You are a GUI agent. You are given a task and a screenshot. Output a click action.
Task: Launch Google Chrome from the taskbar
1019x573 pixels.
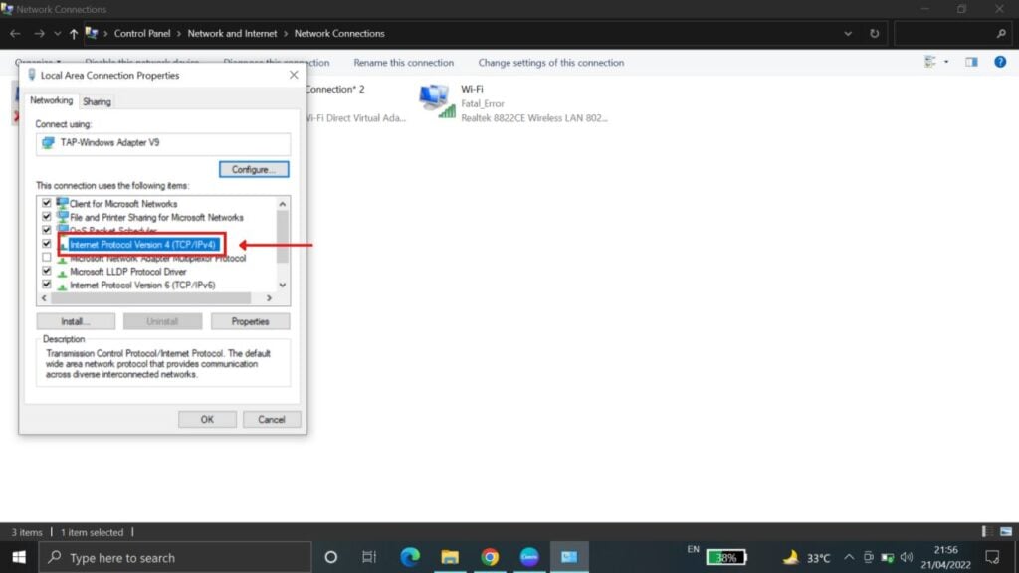pos(490,557)
